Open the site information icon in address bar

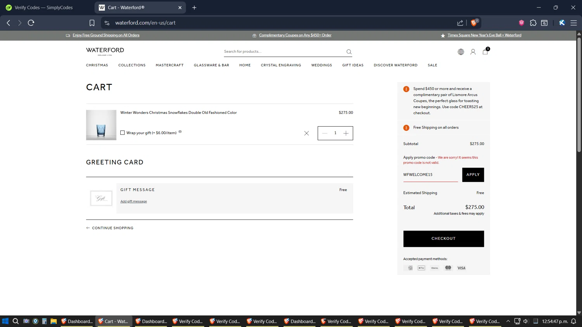[x=107, y=23]
